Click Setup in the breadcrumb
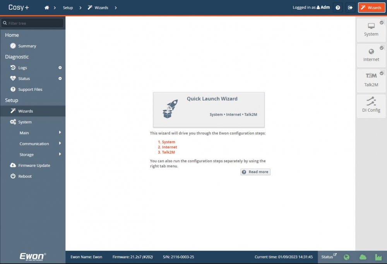 point(68,8)
